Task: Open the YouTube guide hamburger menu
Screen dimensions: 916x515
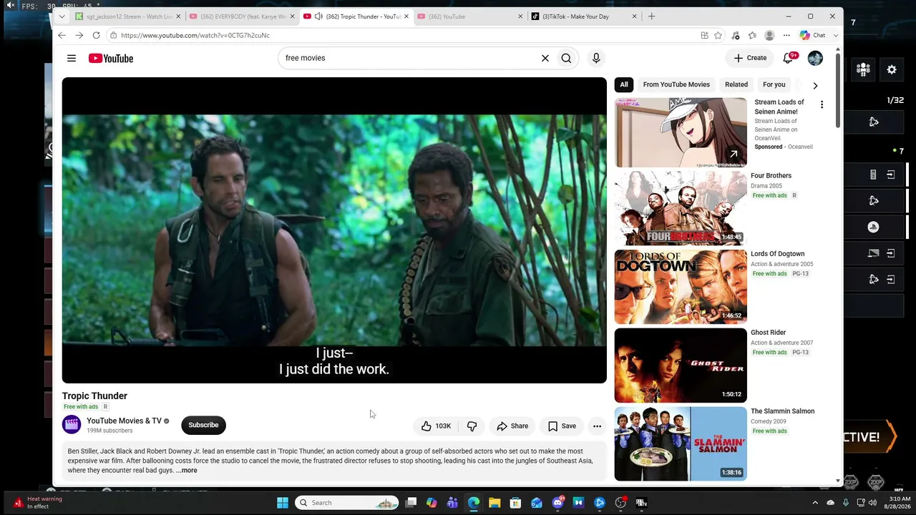Action: [x=72, y=58]
